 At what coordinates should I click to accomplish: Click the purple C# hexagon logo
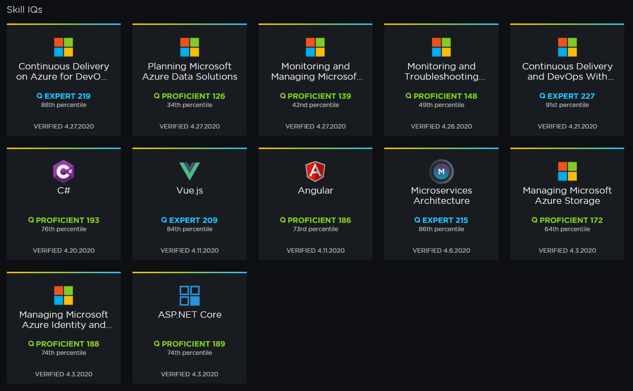[x=64, y=172]
